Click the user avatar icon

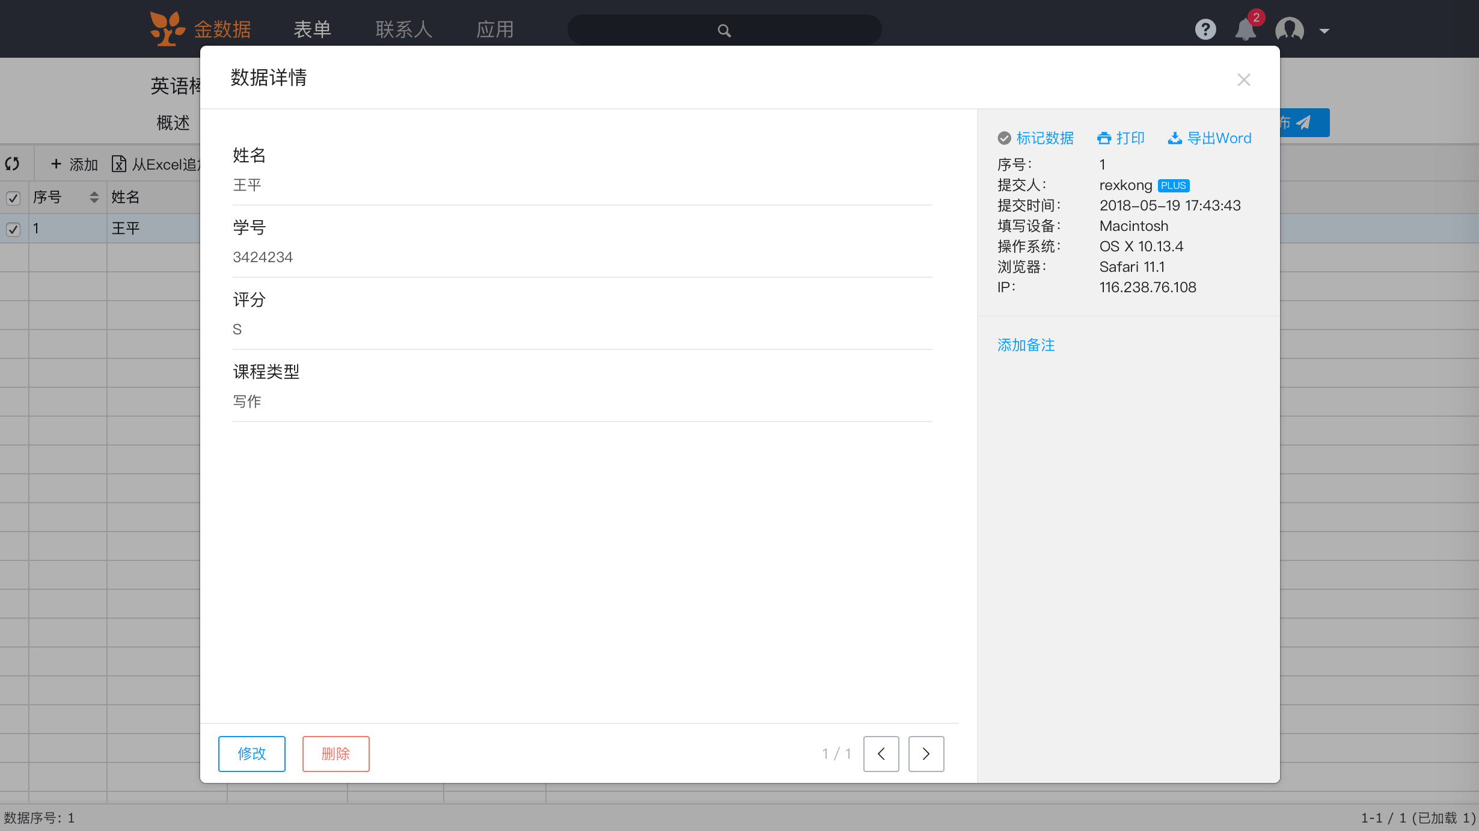click(x=1290, y=29)
